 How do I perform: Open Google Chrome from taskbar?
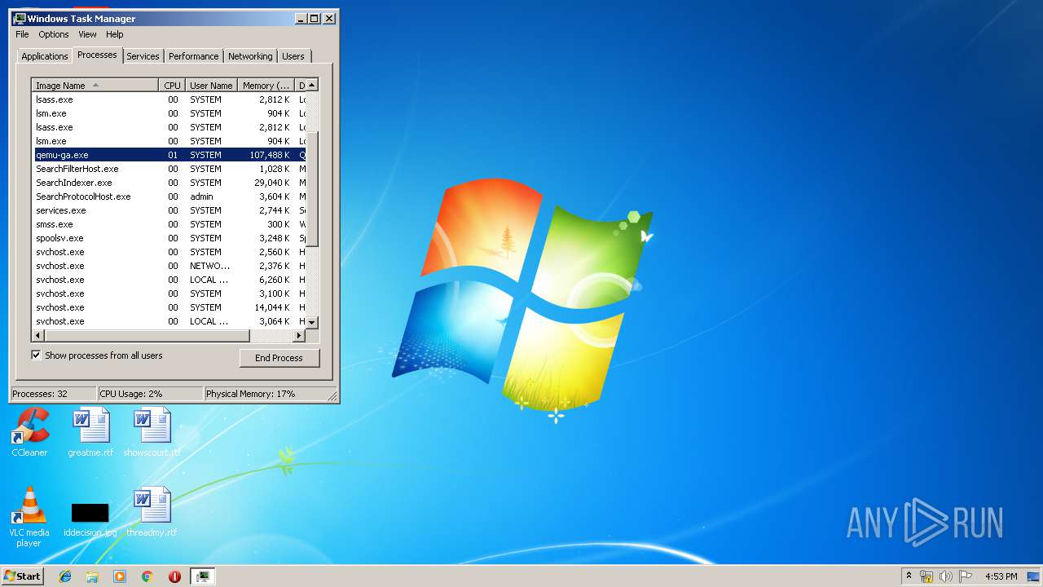[x=147, y=576]
